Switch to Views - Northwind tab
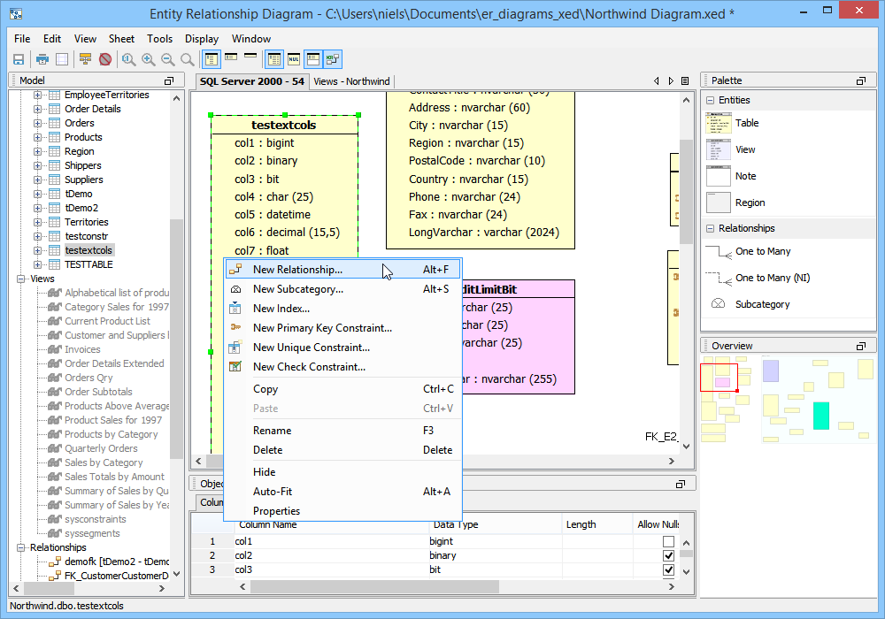Viewport: 885px width, 619px height. coord(350,81)
